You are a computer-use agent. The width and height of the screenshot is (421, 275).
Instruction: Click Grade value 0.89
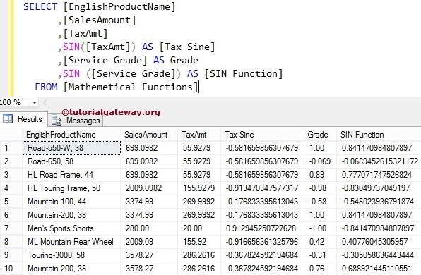click(x=316, y=175)
